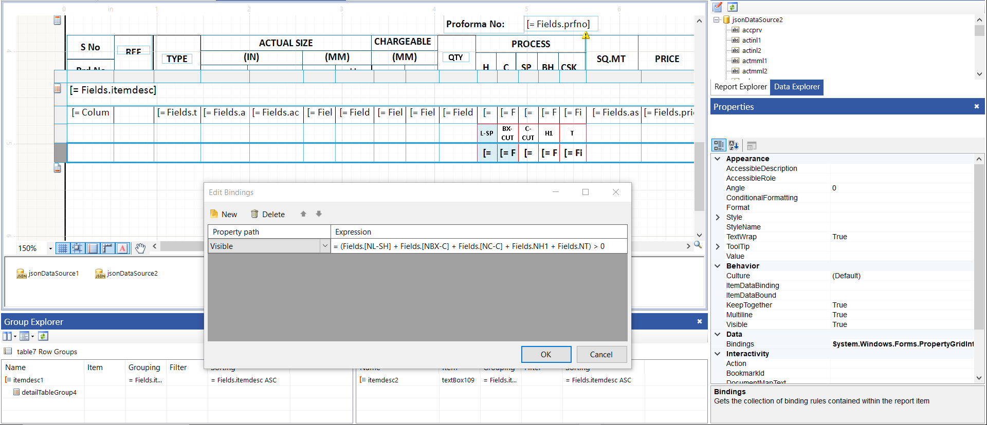The image size is (987, 425).
Task: Click the refresh icon in Group Explorer
Action: [x=43, y=336]
